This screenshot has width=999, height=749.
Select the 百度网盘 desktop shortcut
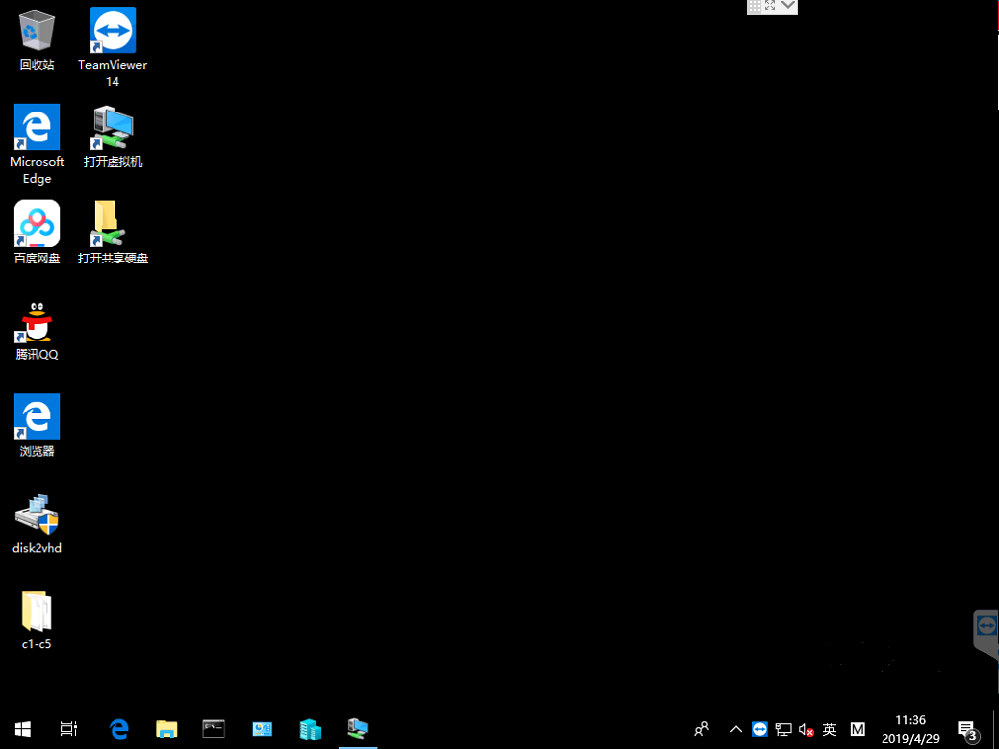pyautogui.click(x=37, y=233)
